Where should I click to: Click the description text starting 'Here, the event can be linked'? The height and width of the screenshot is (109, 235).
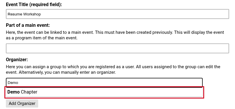pos(115,35)
